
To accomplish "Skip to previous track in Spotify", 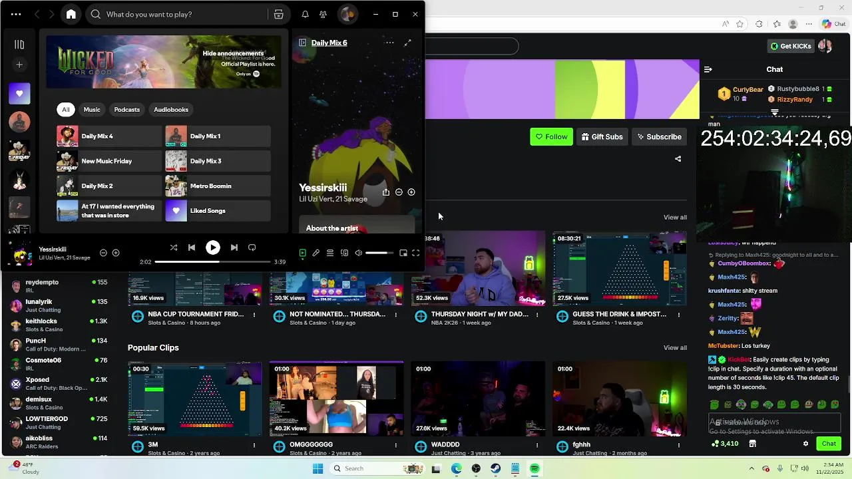I will [x=192, y=247].
